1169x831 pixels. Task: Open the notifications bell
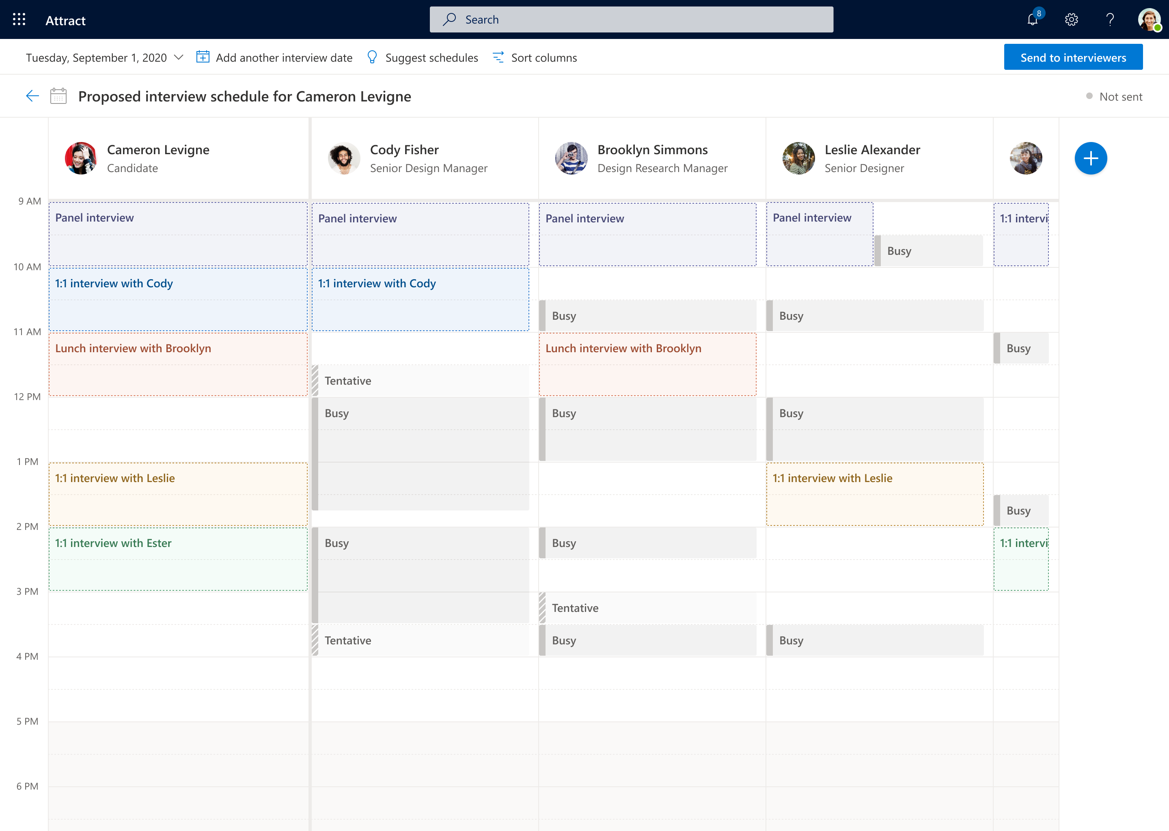1032,19
